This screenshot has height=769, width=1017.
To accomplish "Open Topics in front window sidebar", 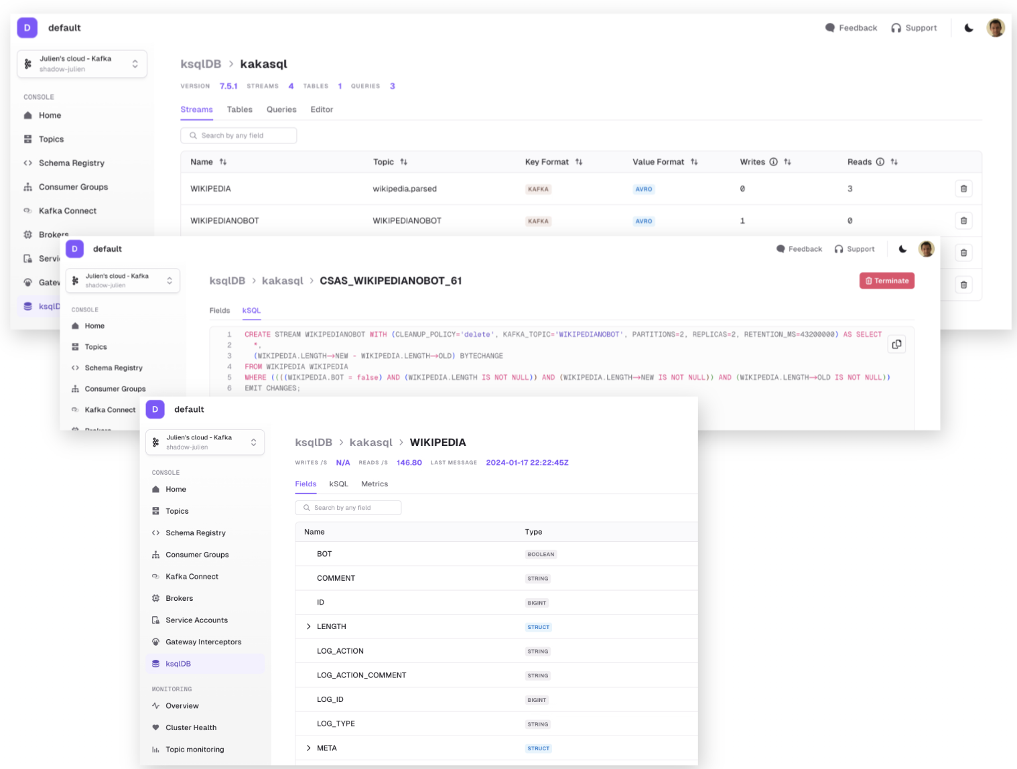I will (x=205, y=511).
